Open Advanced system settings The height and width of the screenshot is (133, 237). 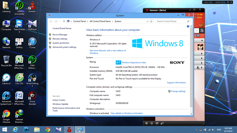point(64,47)
